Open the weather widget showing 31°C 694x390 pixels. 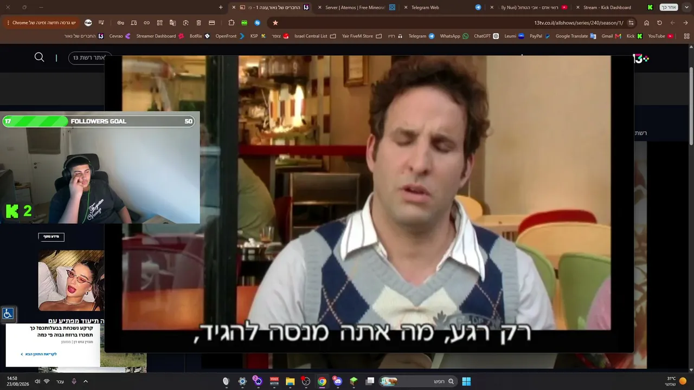coord(675,381)
